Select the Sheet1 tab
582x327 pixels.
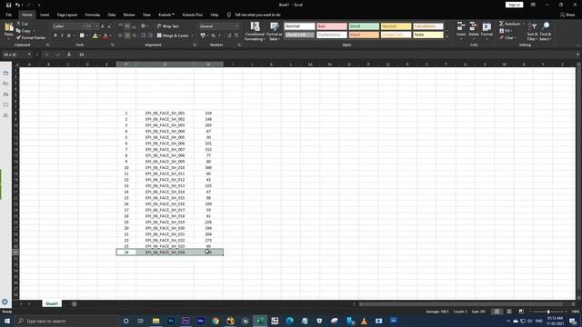[52, 303]
